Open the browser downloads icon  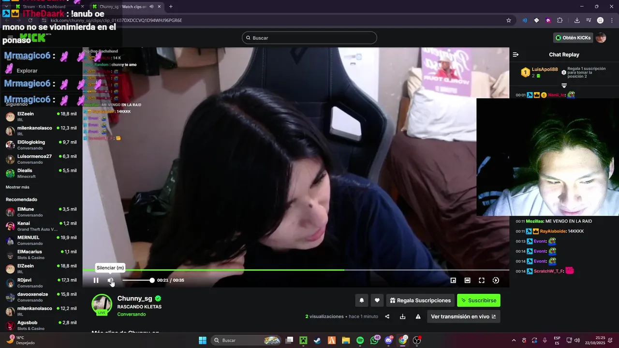coord(577,20)
